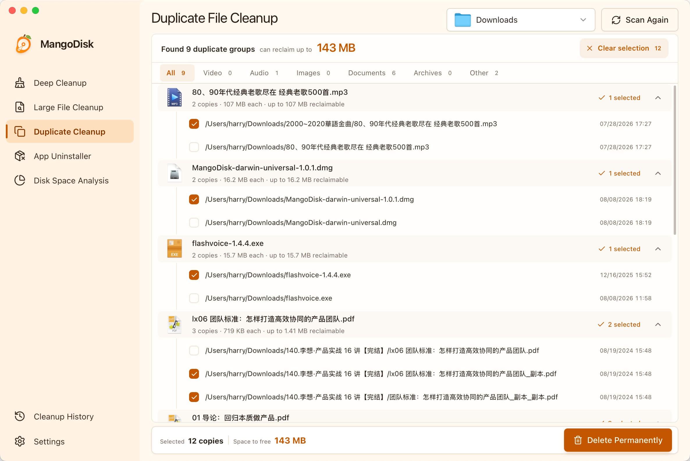Click the MangoDisk logo icon
The height and width of the screenshot is (461, 690).
24,44
